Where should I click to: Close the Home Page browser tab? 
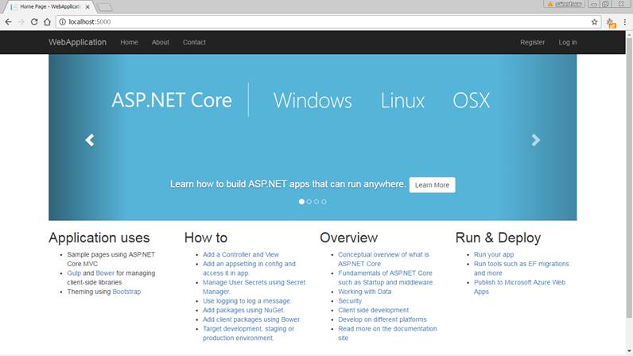[x=87, y=7]
